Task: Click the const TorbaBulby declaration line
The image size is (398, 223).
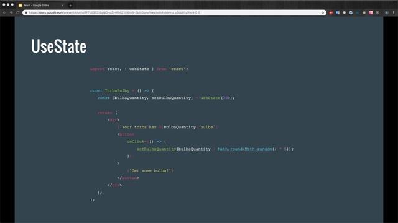Action: click(x=122, y=91)
